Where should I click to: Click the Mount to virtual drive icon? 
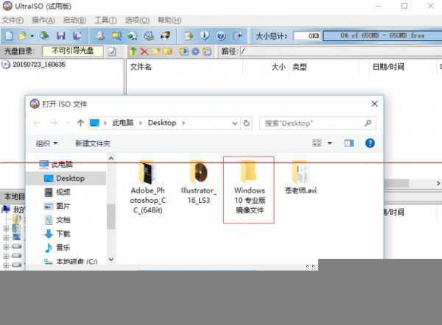[149, 36]
